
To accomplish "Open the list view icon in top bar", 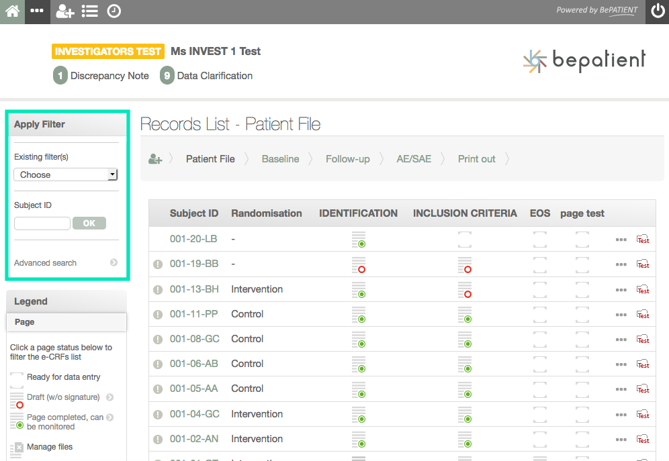I will [x=89, y=11].
